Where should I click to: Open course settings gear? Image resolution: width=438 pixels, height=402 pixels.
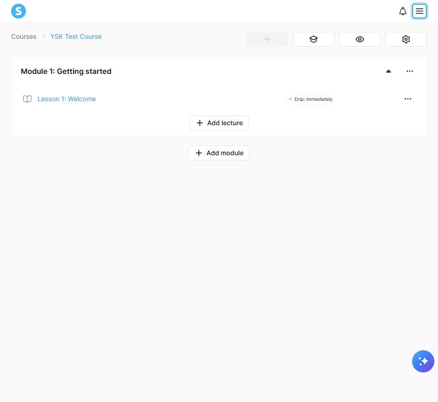tap(406, 39)
